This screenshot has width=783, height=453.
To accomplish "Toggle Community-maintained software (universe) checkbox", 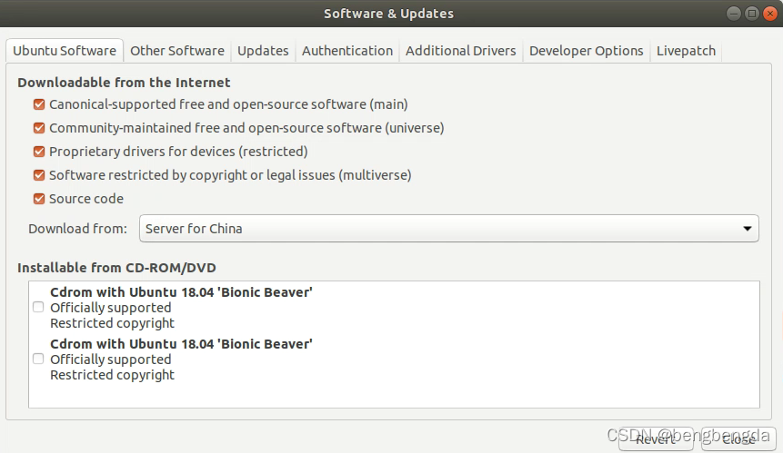I will coord(39,128).
